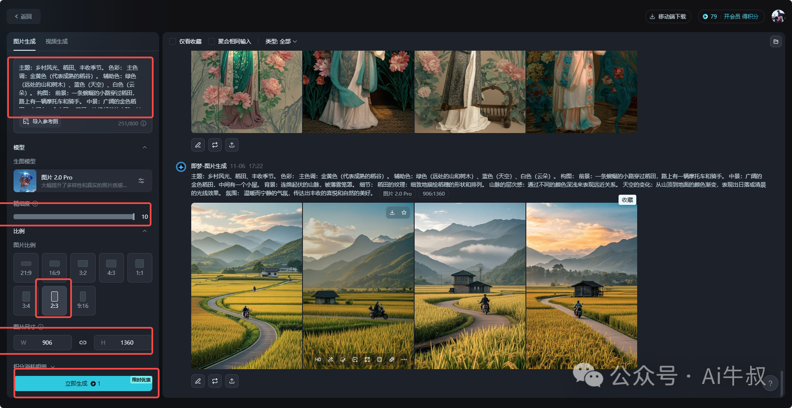This screenshot has height=408, width=792.
Task: Click the edit pencil icon below the rice field images
Action: 198,381
